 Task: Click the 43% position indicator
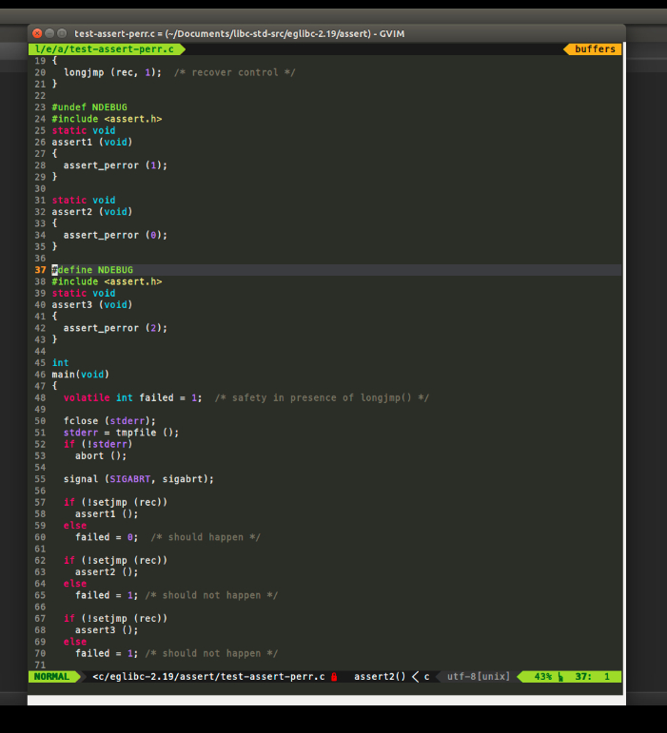[542, 677]
